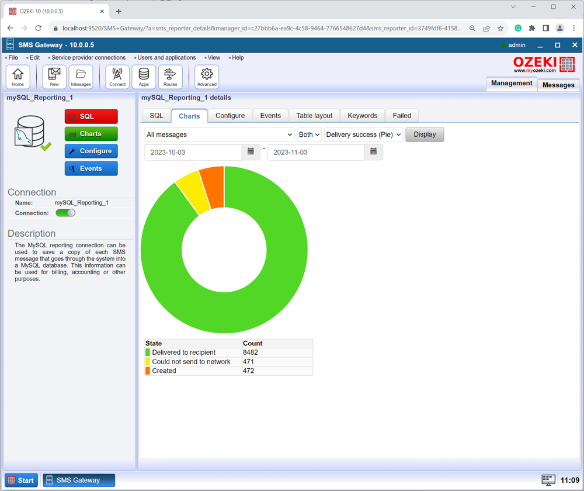Open the Routes signpost tool
Screen dimensions: 584x491
tap(170, 77)
